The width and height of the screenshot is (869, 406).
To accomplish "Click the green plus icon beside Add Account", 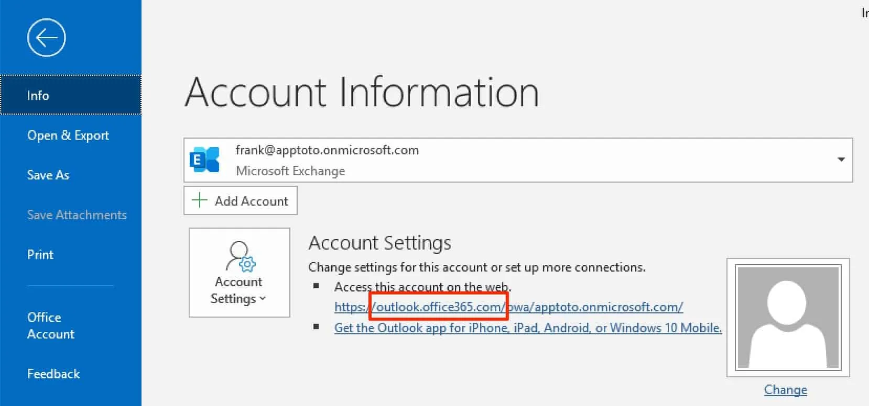I will click(x=200, y=200).
